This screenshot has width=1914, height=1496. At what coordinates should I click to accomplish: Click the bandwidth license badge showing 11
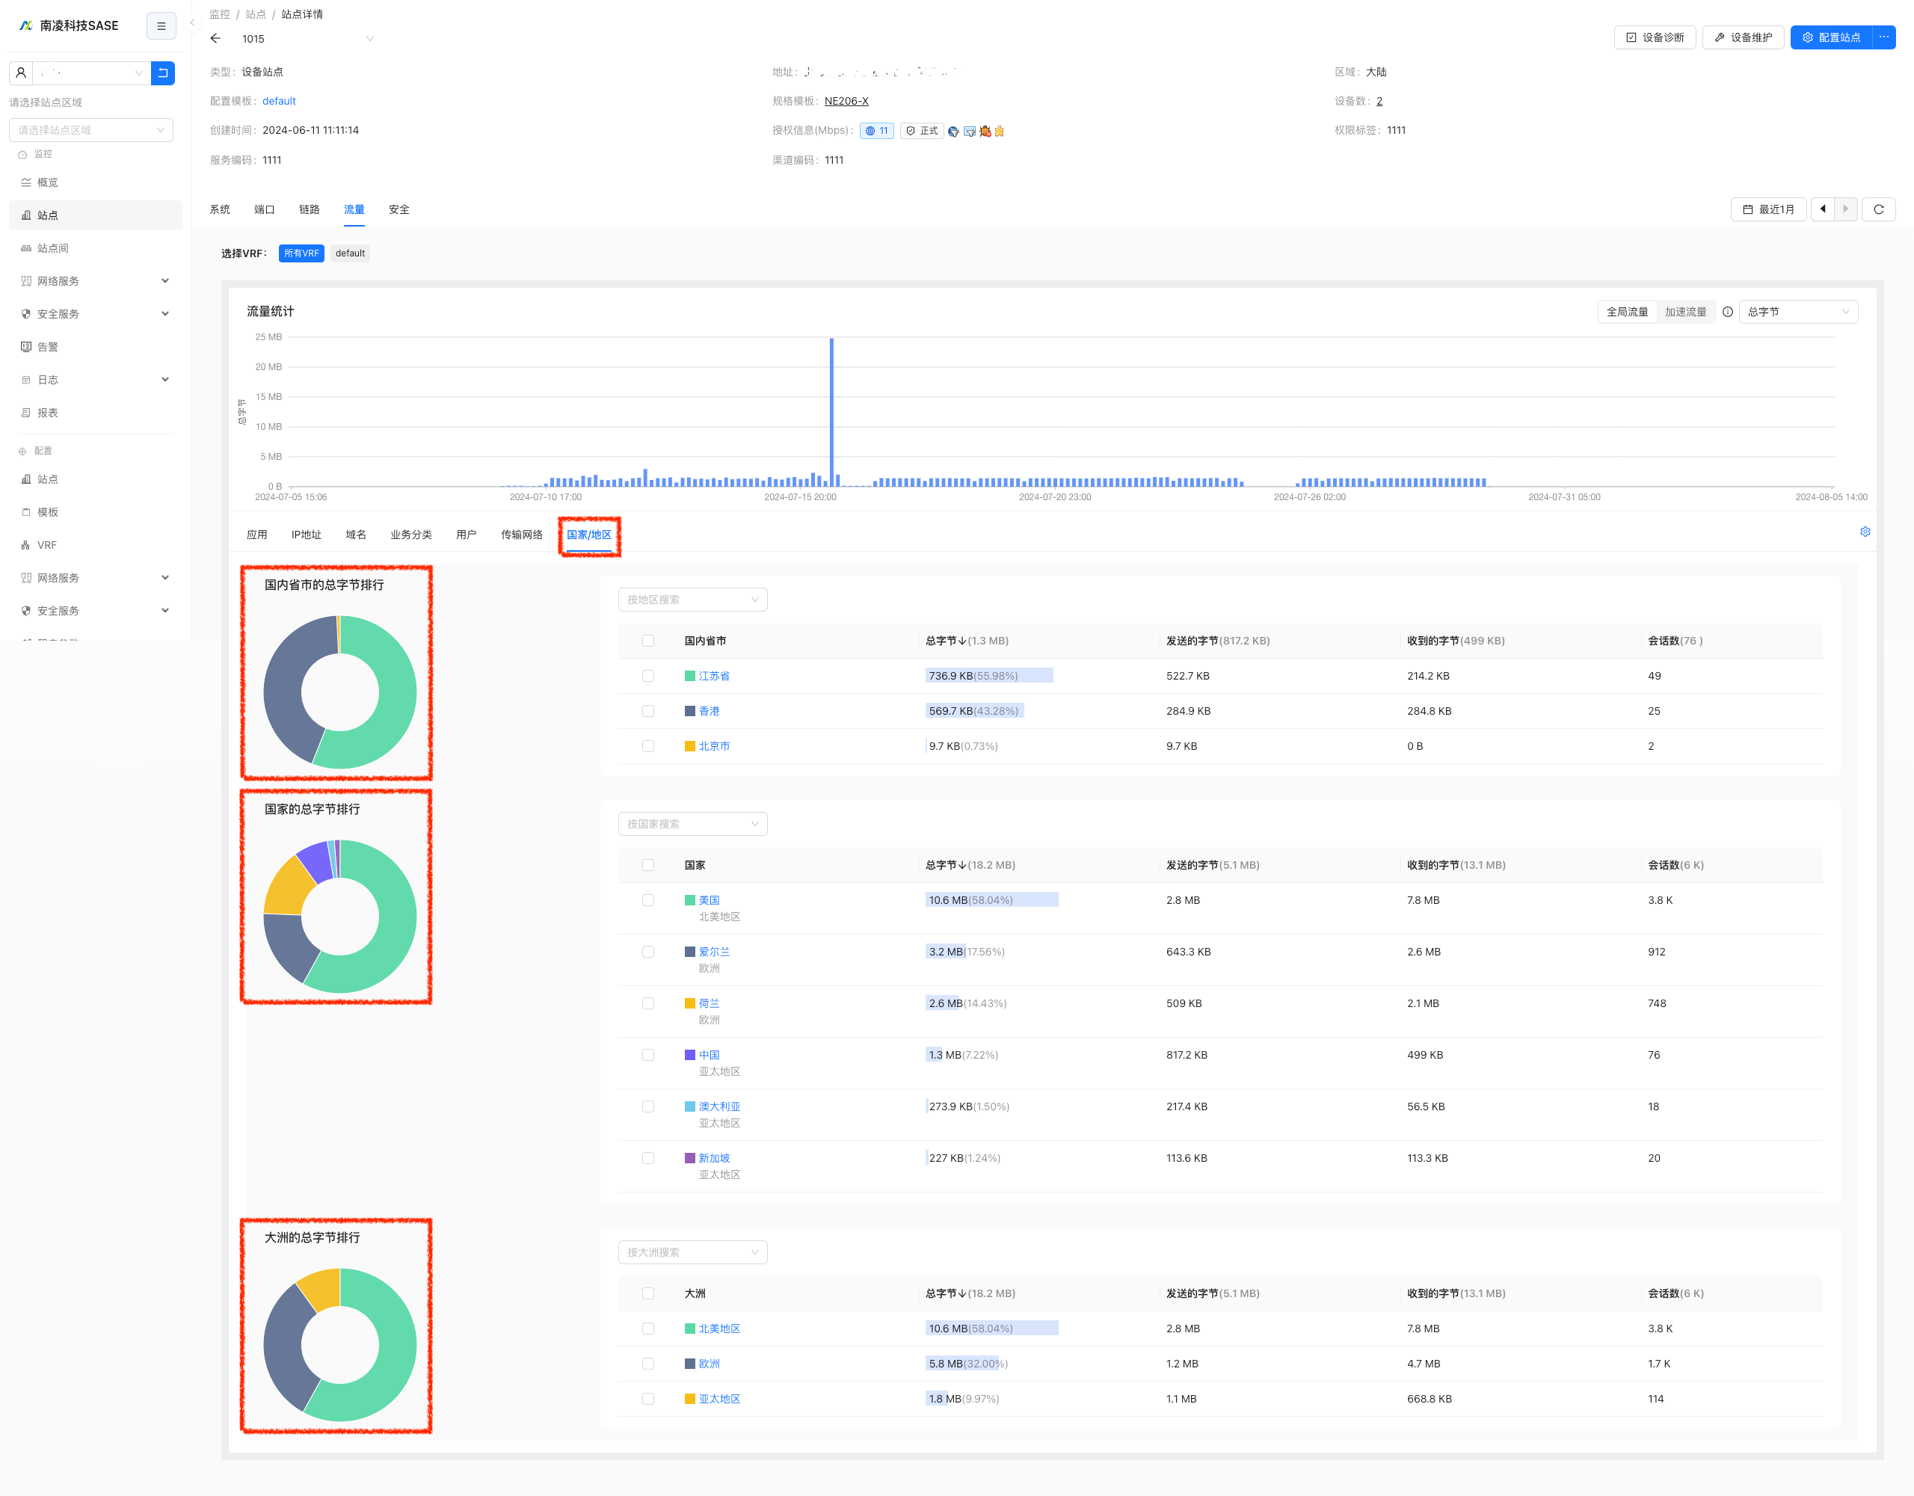[876, 131]
